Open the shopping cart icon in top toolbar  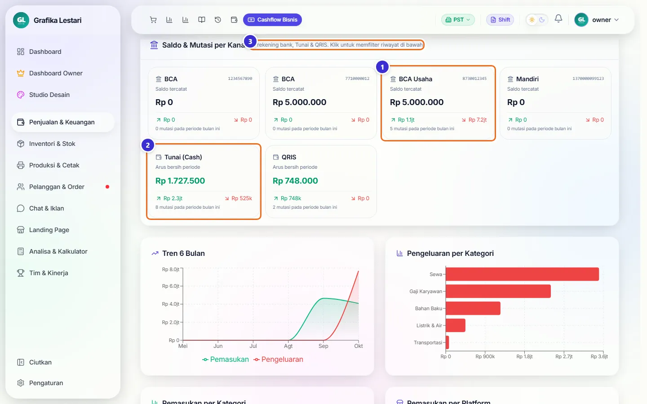tap(153, 20)
